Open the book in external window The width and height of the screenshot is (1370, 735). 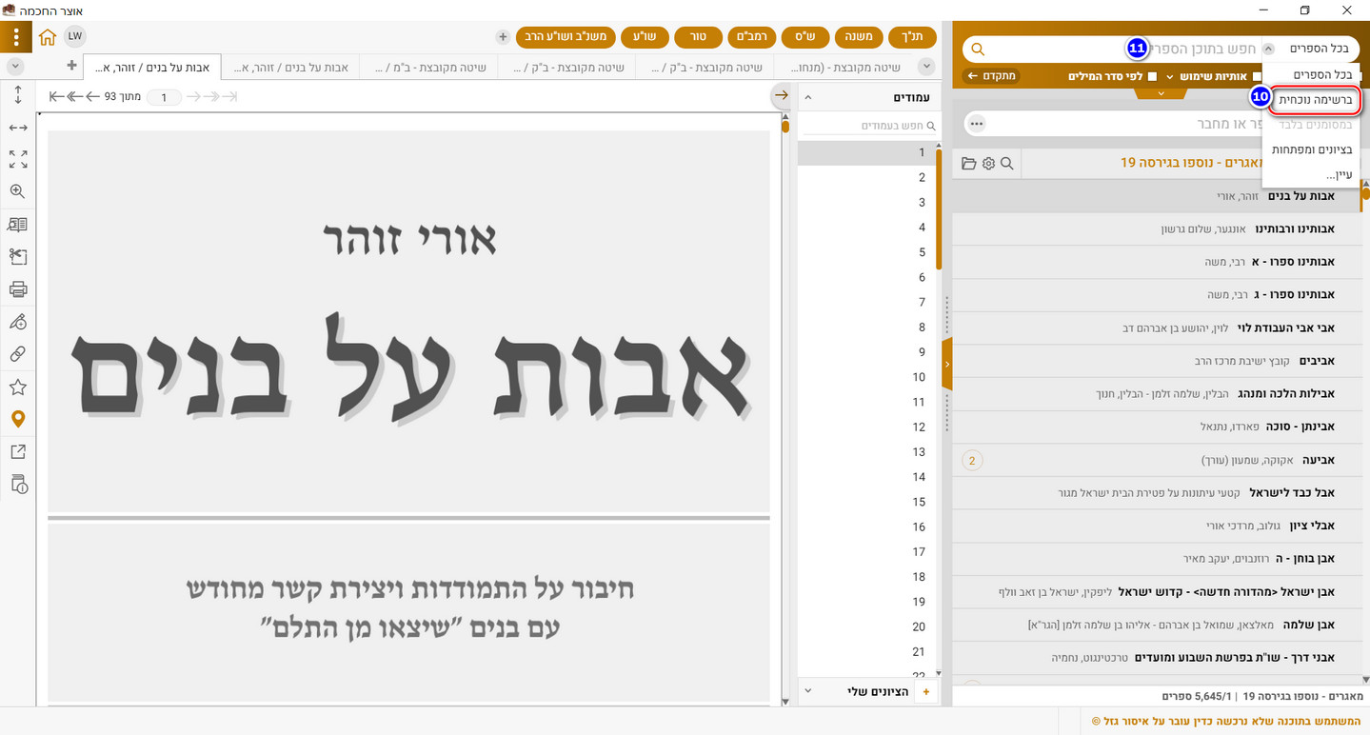pos(17,452)
